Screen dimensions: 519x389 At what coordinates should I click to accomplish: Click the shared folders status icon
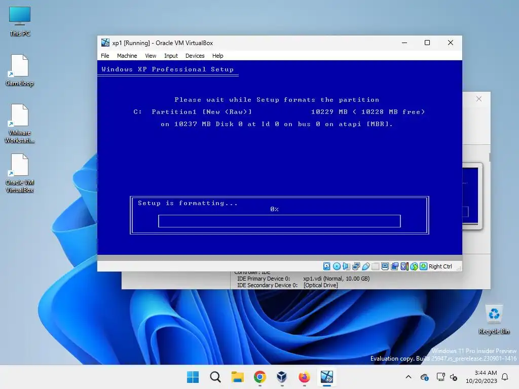click(394, 266)
